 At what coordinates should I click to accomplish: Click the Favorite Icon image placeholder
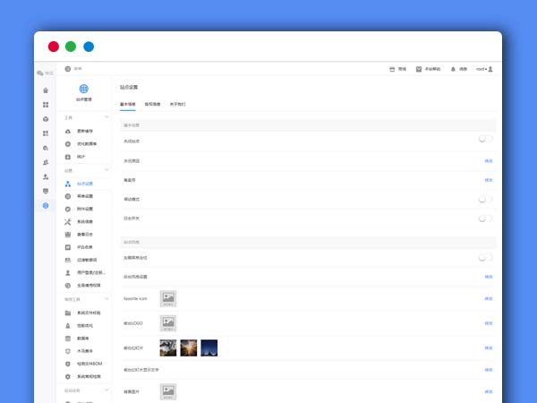point(168,298)
